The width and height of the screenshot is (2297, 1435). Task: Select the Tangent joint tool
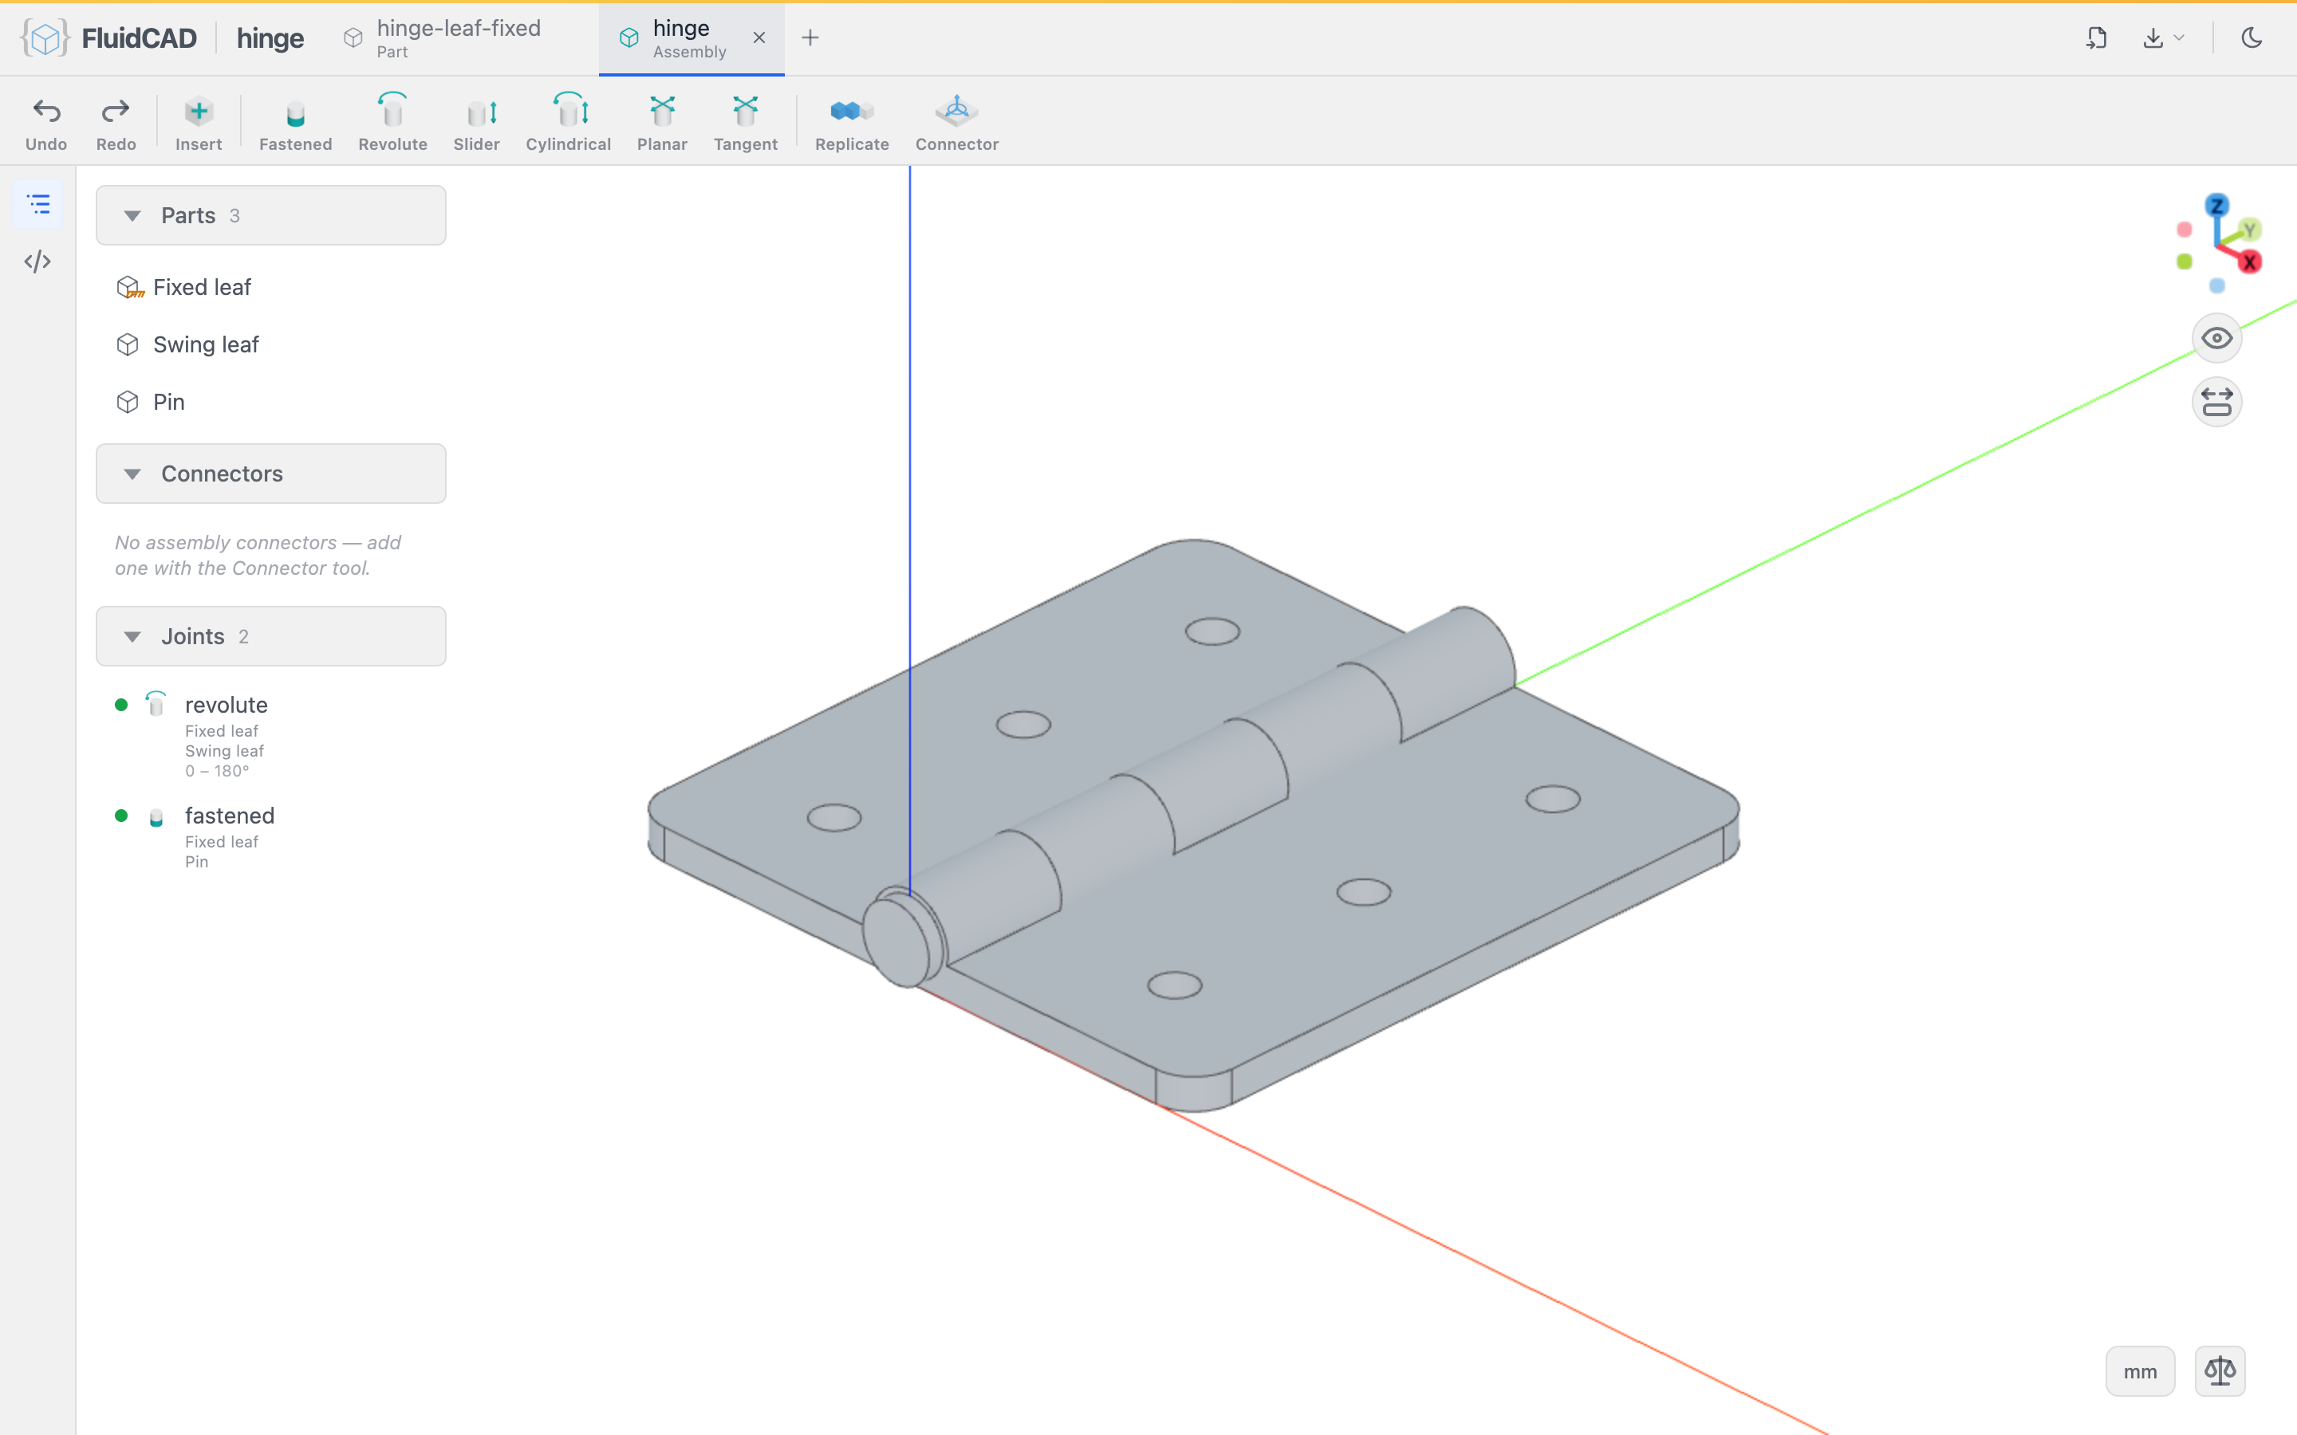(x=745, y=124)
